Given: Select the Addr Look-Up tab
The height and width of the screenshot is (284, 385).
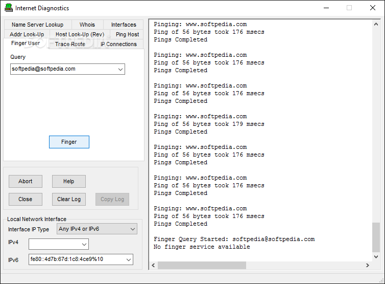Looking at the screenshot, I should coord(27,34).
